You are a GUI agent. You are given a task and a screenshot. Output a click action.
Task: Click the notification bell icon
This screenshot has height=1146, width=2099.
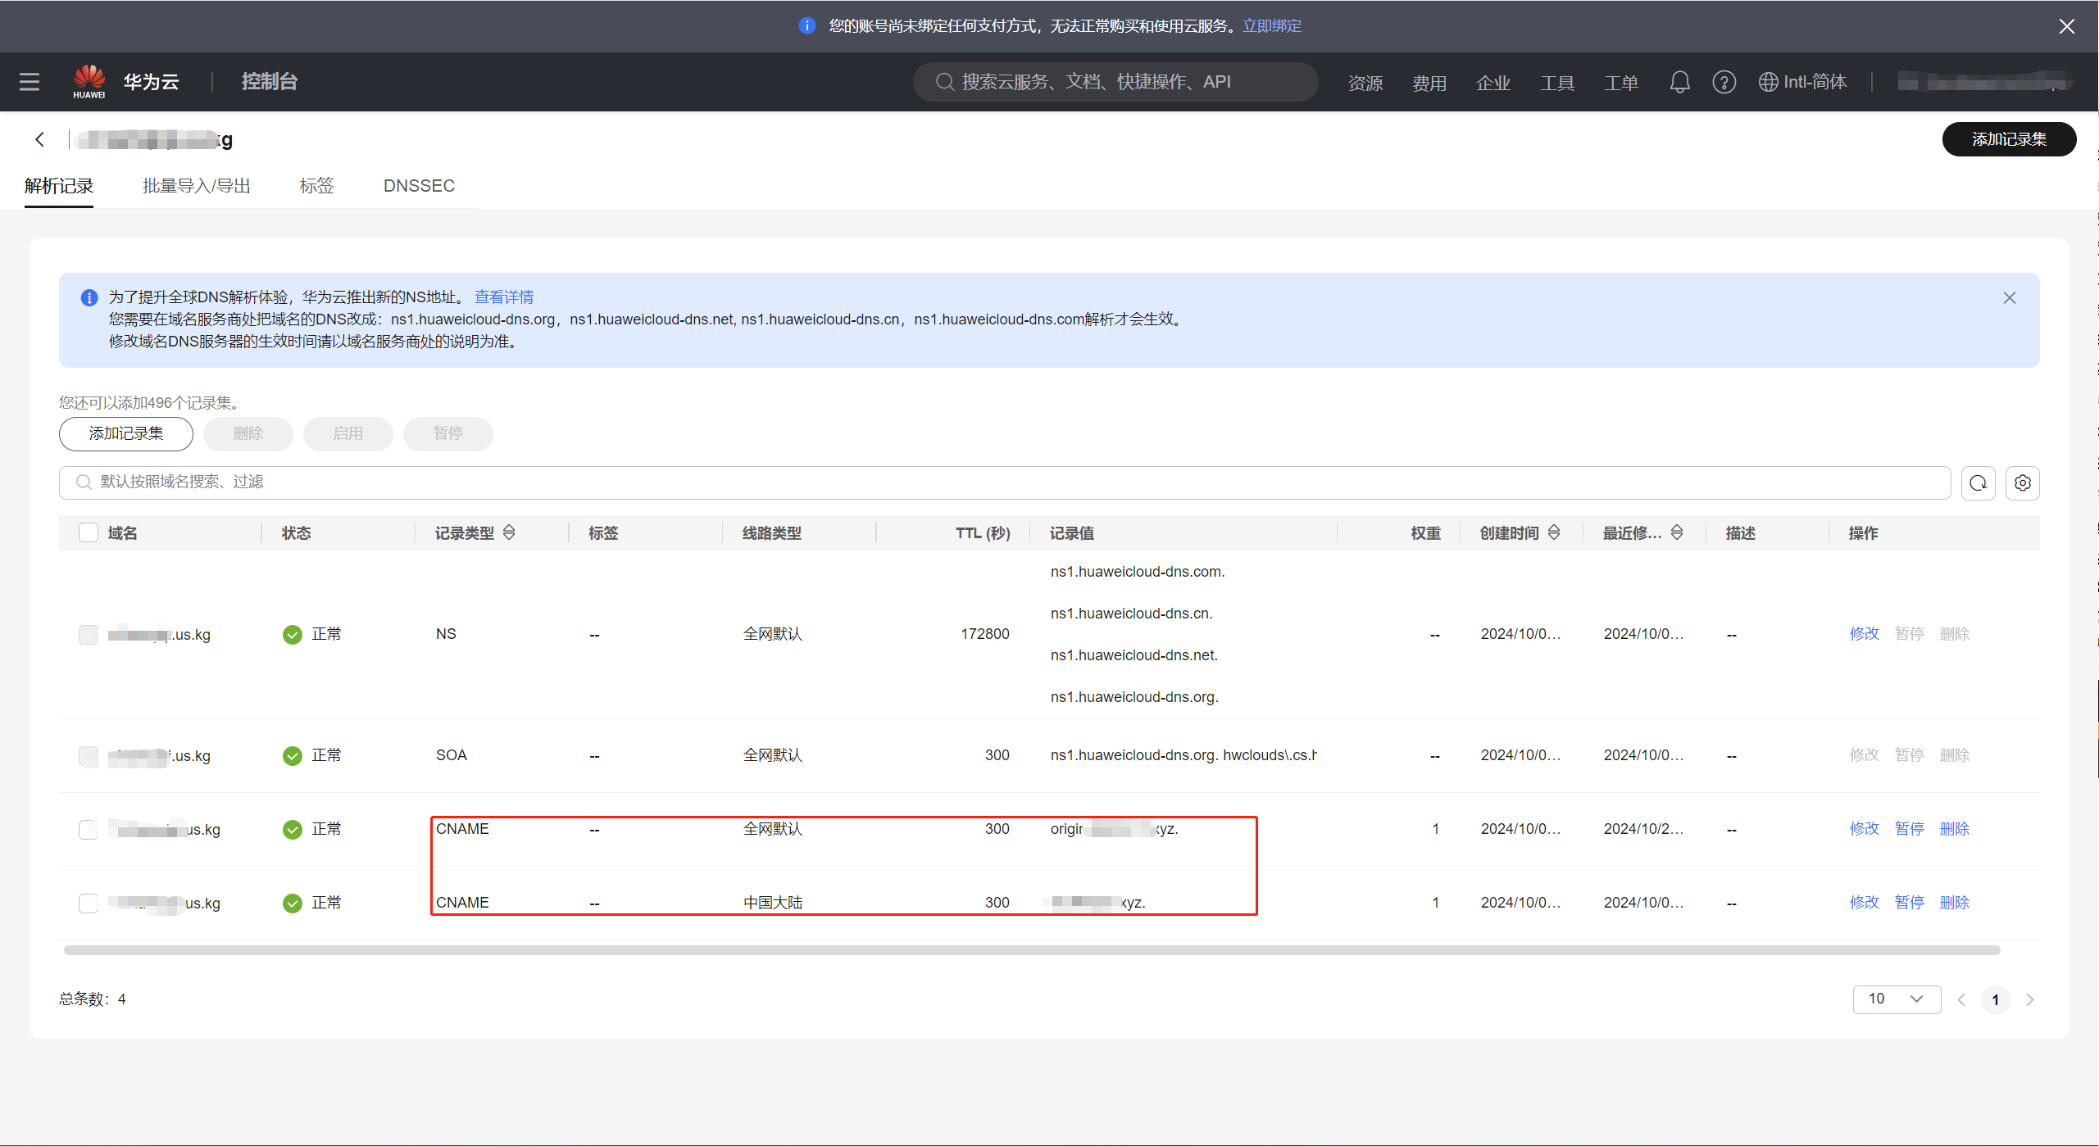coord(1679,82)
